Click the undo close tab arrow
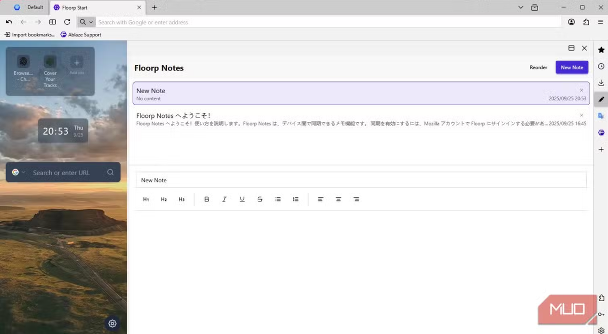This screenshot has width=608, height=334. (9, 22)
